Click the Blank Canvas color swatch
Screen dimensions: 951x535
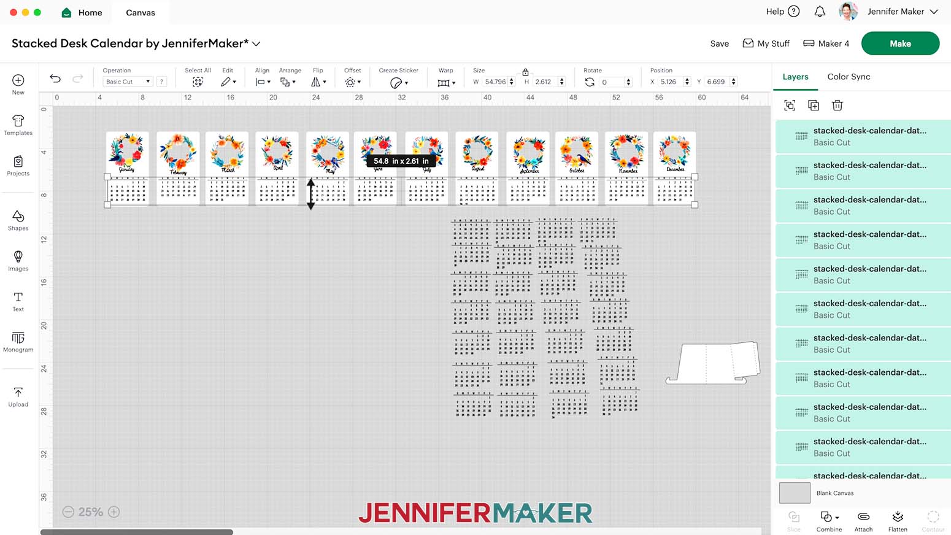click(795, 493)
